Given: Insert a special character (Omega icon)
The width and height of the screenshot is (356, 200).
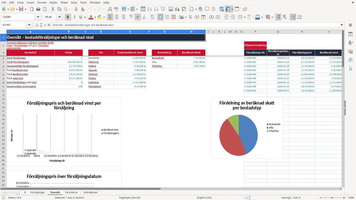Looking at the screenshot, I should coord(191,9).
